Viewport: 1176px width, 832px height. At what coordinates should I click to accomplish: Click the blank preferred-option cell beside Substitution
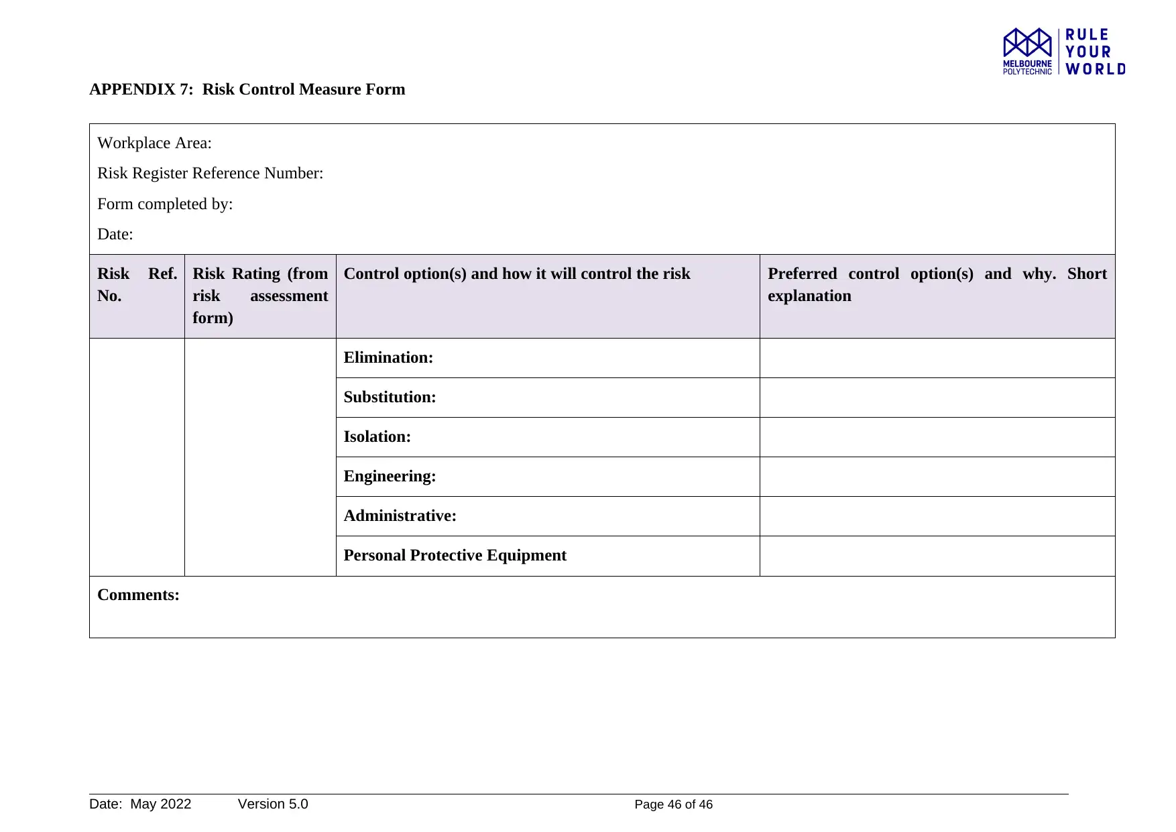tap(937, 398)
